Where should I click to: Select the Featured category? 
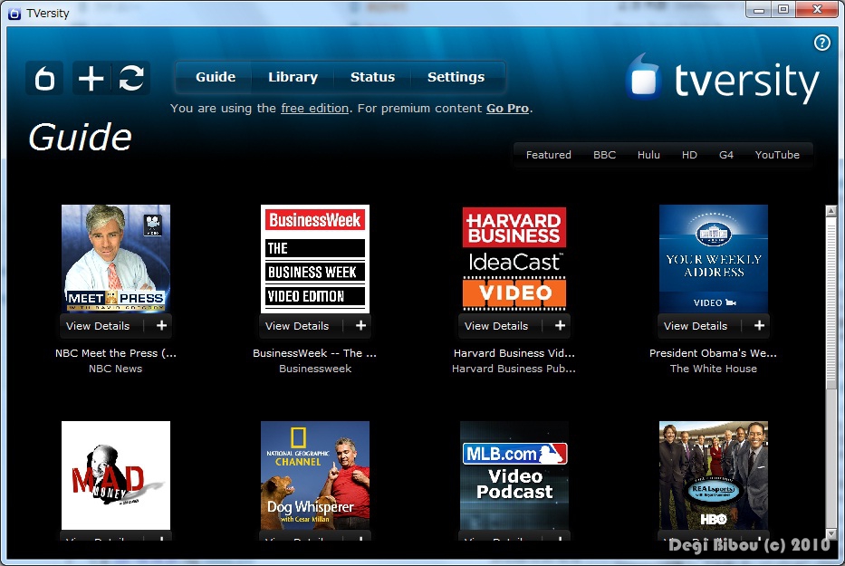[x=549, y=155]
